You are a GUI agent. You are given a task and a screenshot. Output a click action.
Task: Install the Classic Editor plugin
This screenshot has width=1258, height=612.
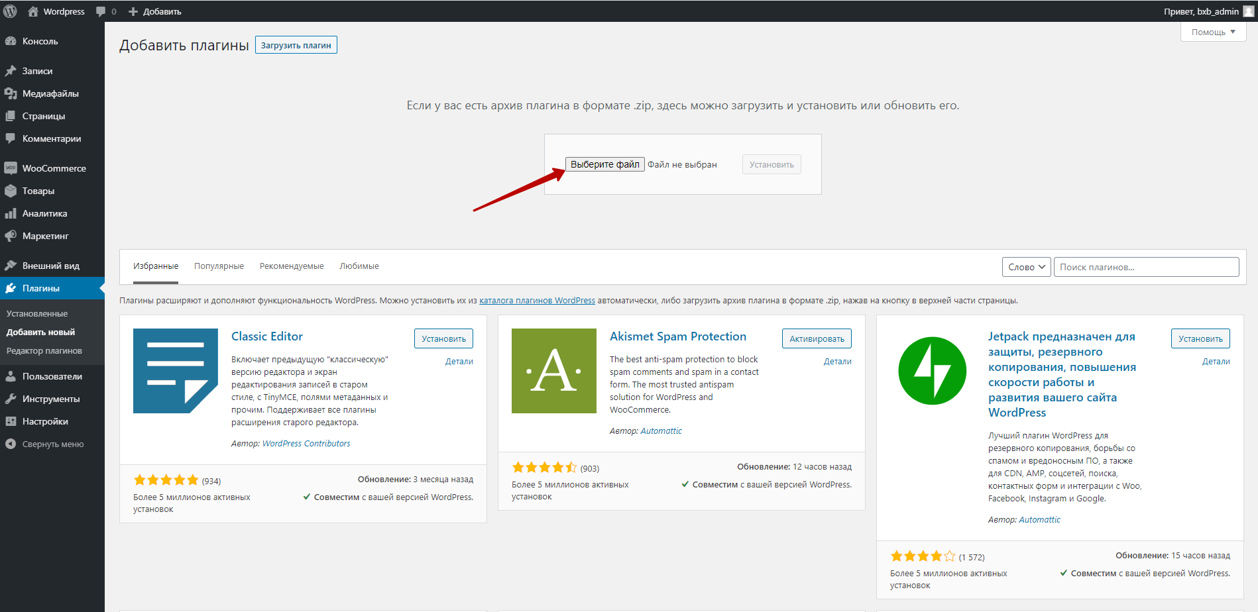[443, 338]
